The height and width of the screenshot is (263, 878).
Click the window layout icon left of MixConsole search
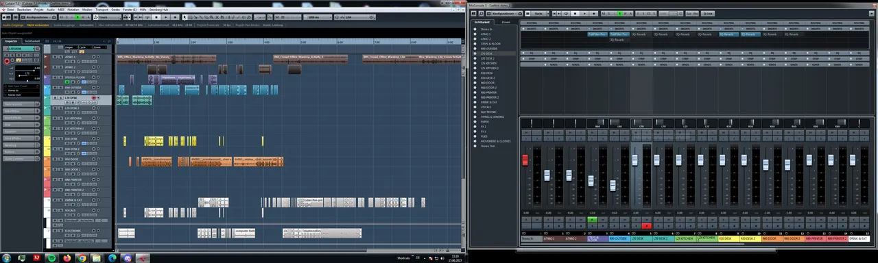click(473, 13)
